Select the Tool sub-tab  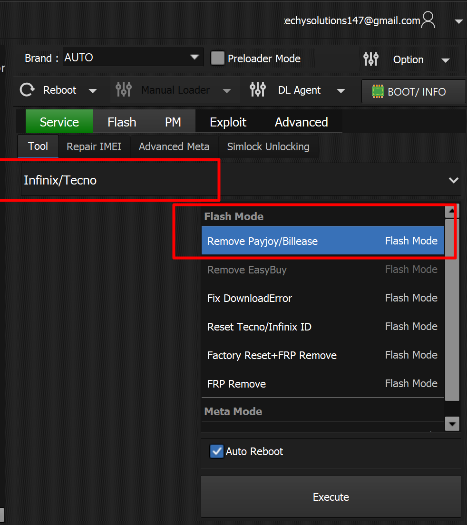point(38,146)
